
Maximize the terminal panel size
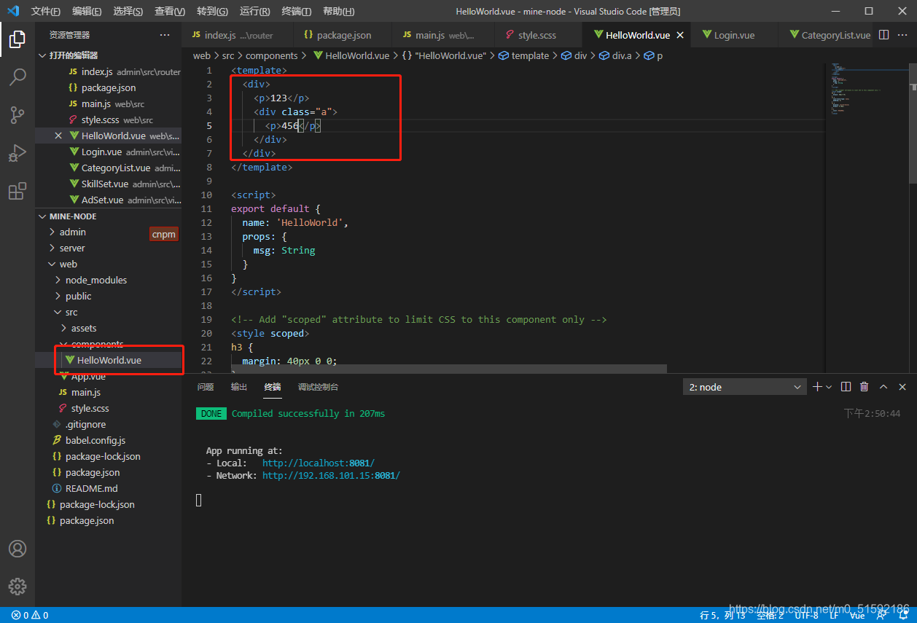(x=883, y=387)
